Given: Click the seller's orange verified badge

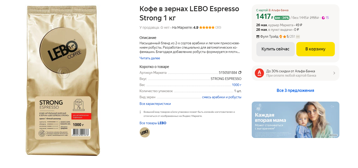Looking at the screenshot, I should tap(281, 37).
